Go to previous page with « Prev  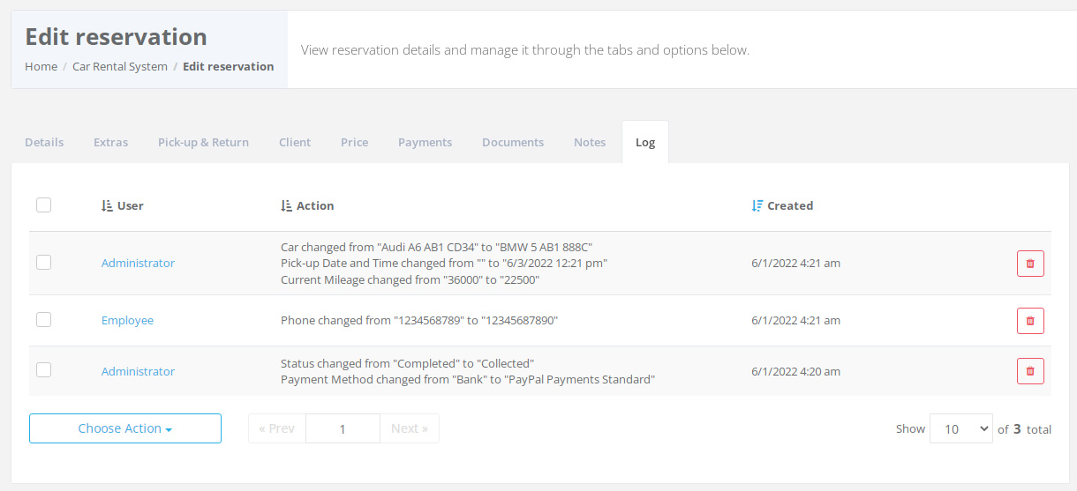point(277,428)
